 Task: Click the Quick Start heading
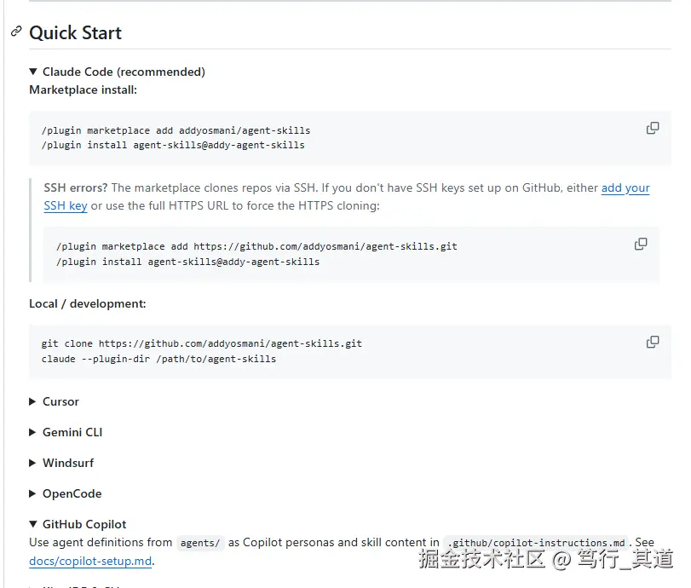(75, 33)
